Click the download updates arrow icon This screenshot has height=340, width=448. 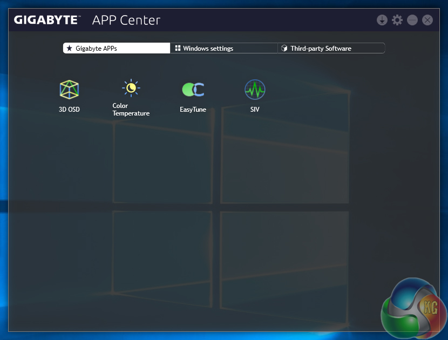point(382,20)
